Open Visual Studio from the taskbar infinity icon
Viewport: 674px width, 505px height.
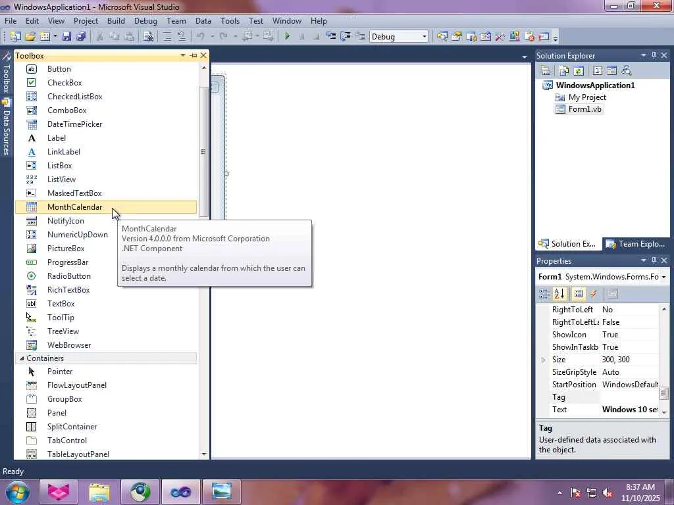pyautogui.click(x=181, y=492)
